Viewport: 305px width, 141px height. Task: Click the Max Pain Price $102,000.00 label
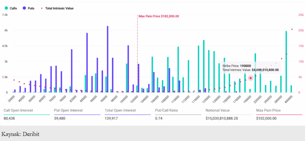point(159,16)
